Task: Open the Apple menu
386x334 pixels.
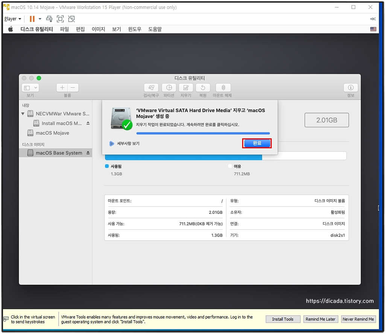Action: 10,29
